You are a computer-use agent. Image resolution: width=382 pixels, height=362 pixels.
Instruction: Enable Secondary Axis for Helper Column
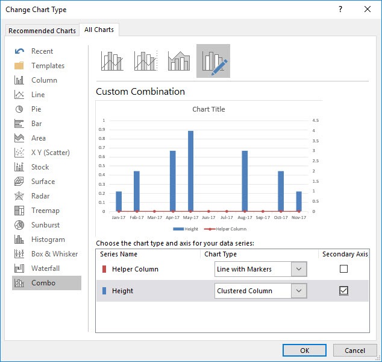pos(343,269)
